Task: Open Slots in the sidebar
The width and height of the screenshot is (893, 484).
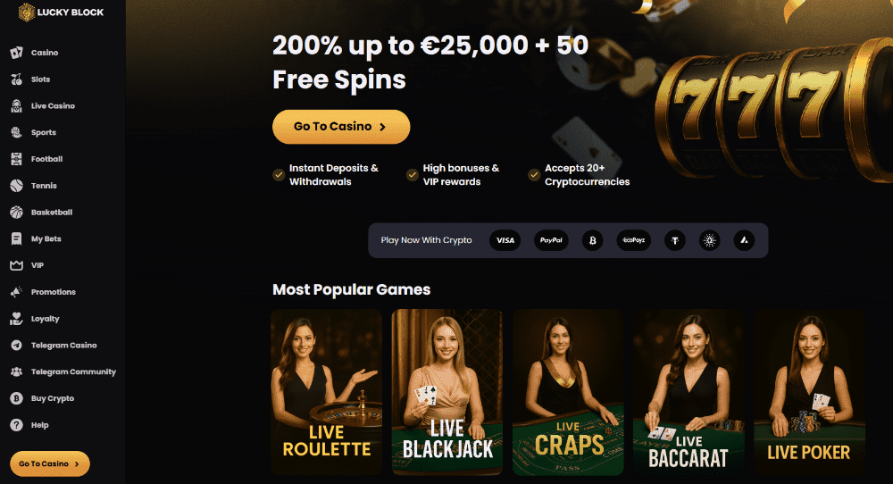Action: (x=40, y=79)
